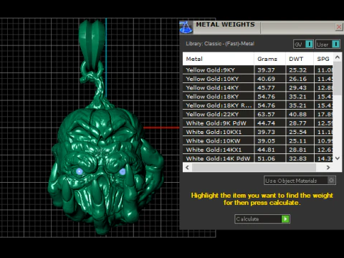Click the 39.37 grams value
This screenshot has height=258, width=344.
coord(266,70)
